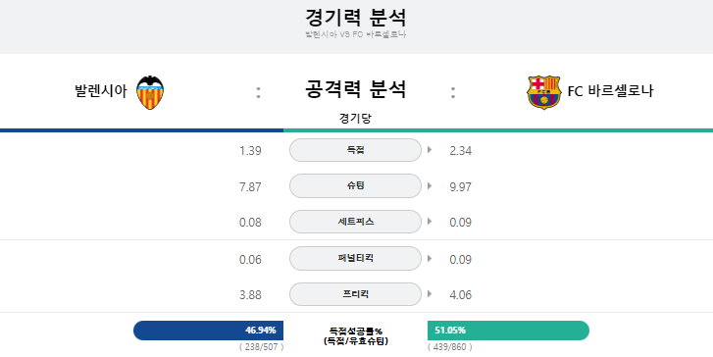Click the FC 바르셀로나 team name

(x=610, y=91)
